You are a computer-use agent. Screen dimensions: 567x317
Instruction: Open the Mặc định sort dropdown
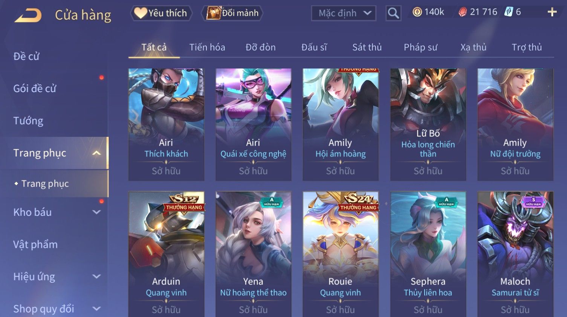point(344,14)
